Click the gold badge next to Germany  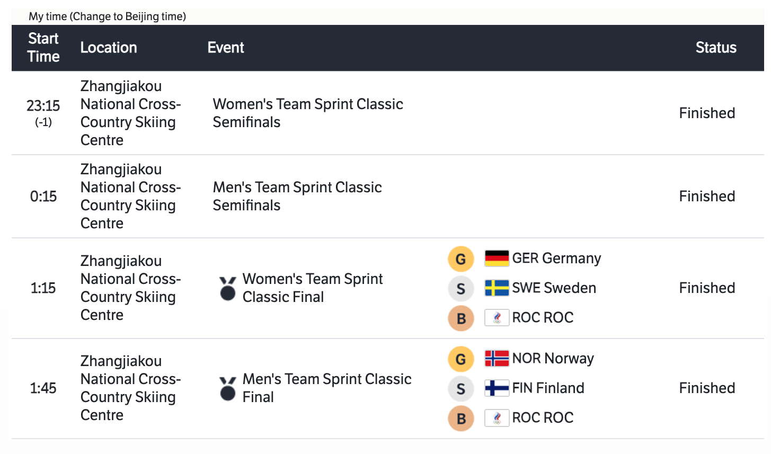(x=461, y=259)
